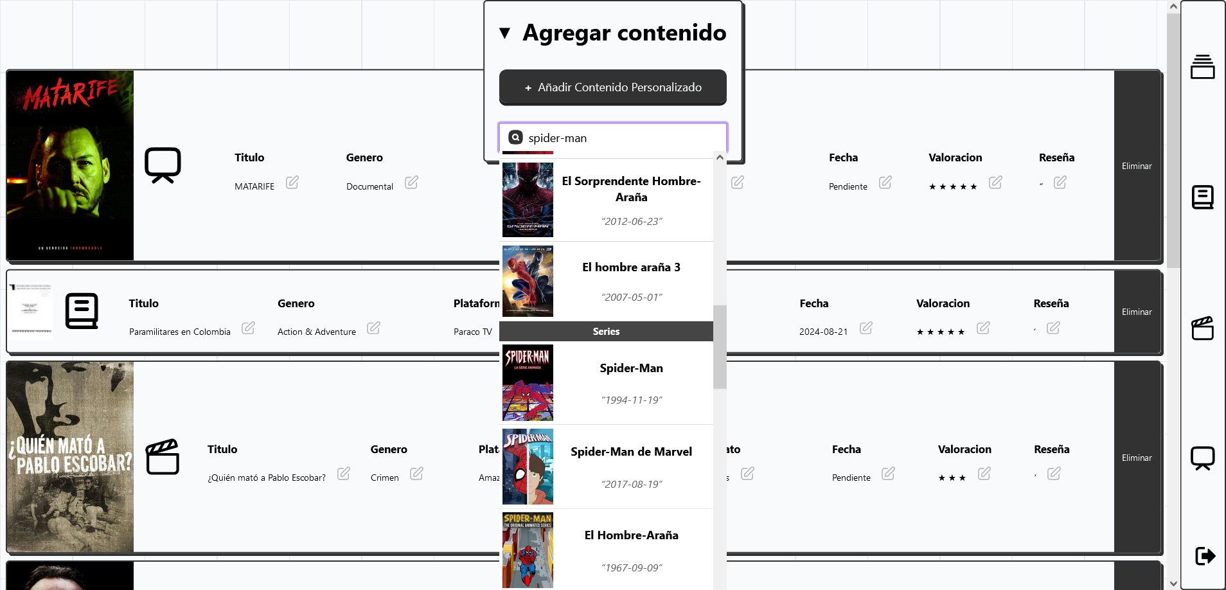
Task: Click the logout icon in sidebar
Action: 1204,555
